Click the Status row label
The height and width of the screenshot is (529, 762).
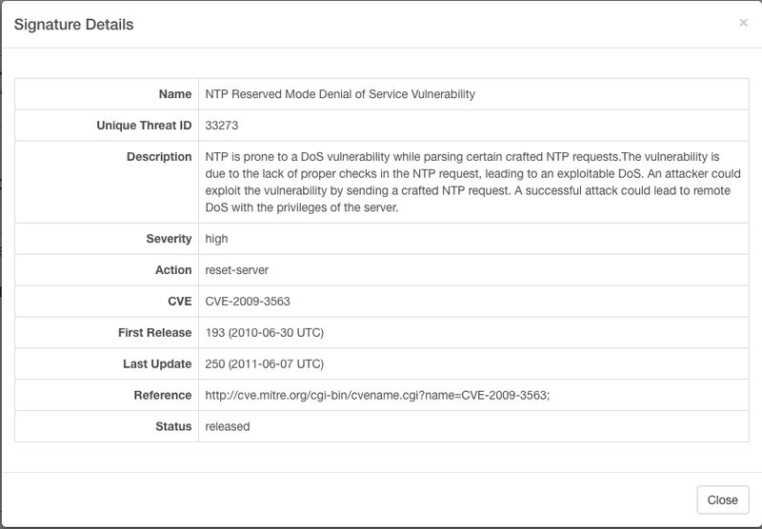pos(173,426)
